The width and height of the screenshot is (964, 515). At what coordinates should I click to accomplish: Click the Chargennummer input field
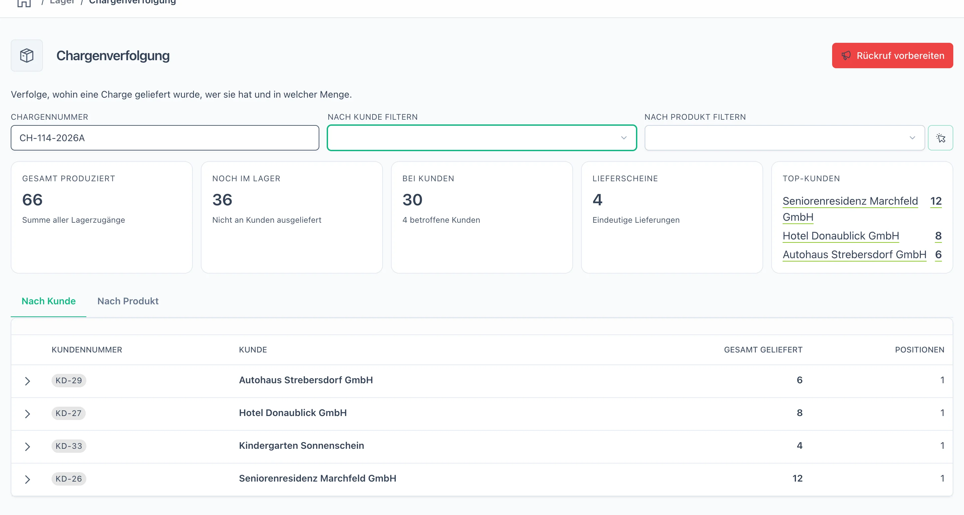point(165,138)
